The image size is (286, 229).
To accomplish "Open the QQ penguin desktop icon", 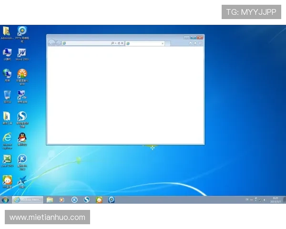I will pyautogui.click(x=22, y=138).
